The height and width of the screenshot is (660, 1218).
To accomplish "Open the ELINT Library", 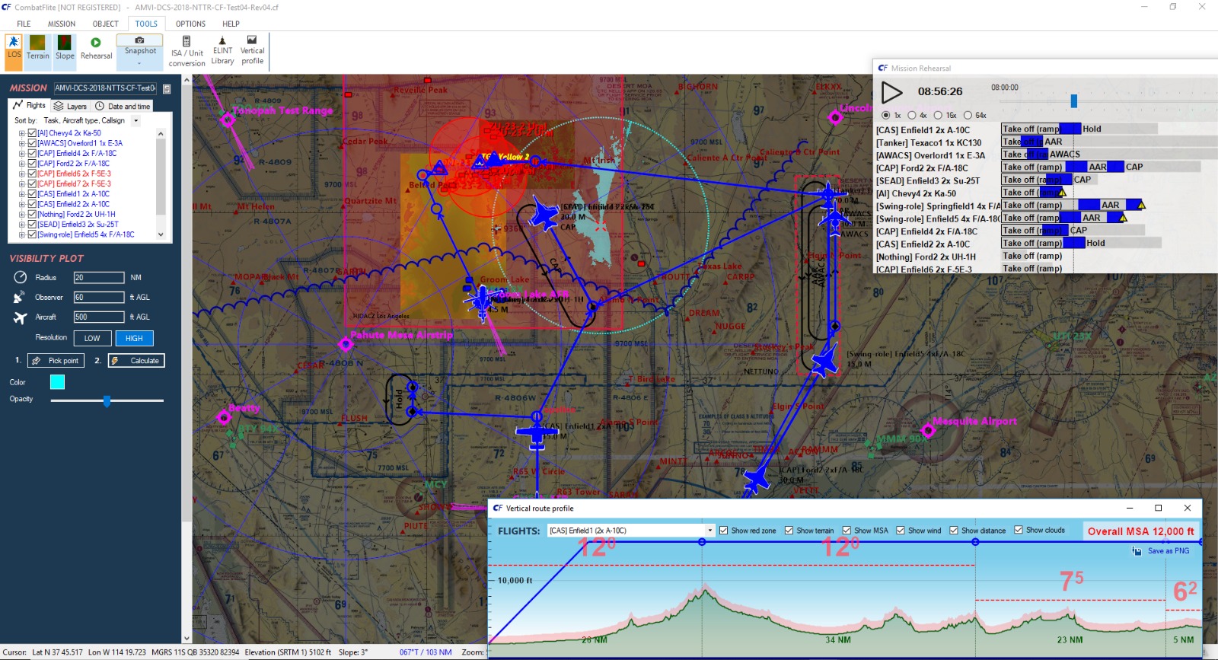I will point(222,51).
